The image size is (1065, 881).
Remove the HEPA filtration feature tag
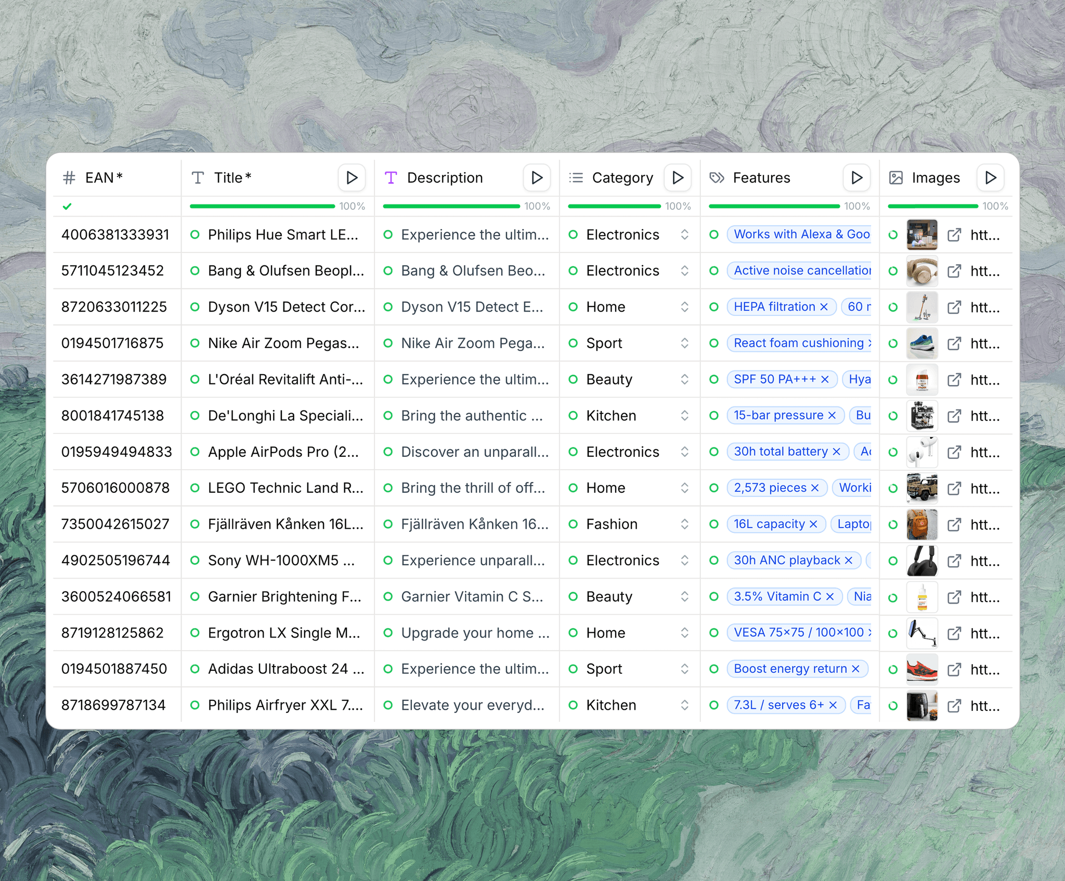(x=823, y=307)
